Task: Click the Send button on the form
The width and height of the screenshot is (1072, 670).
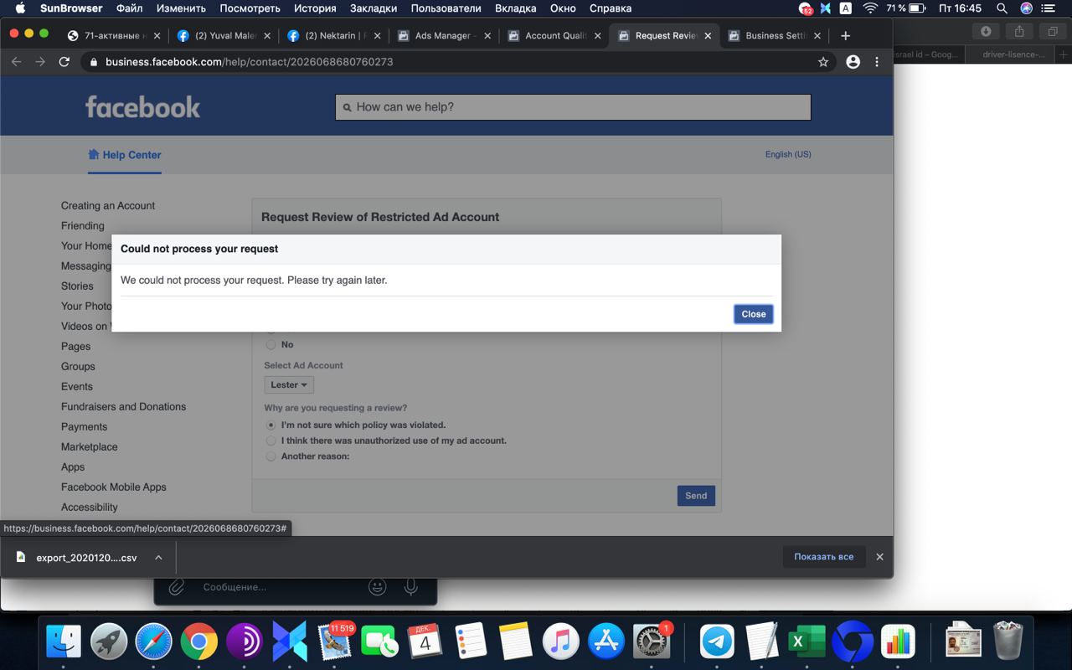Action: click(696, 496)
